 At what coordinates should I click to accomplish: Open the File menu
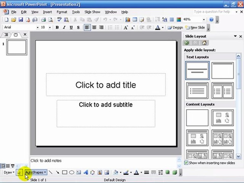click(x=14, y=12)
